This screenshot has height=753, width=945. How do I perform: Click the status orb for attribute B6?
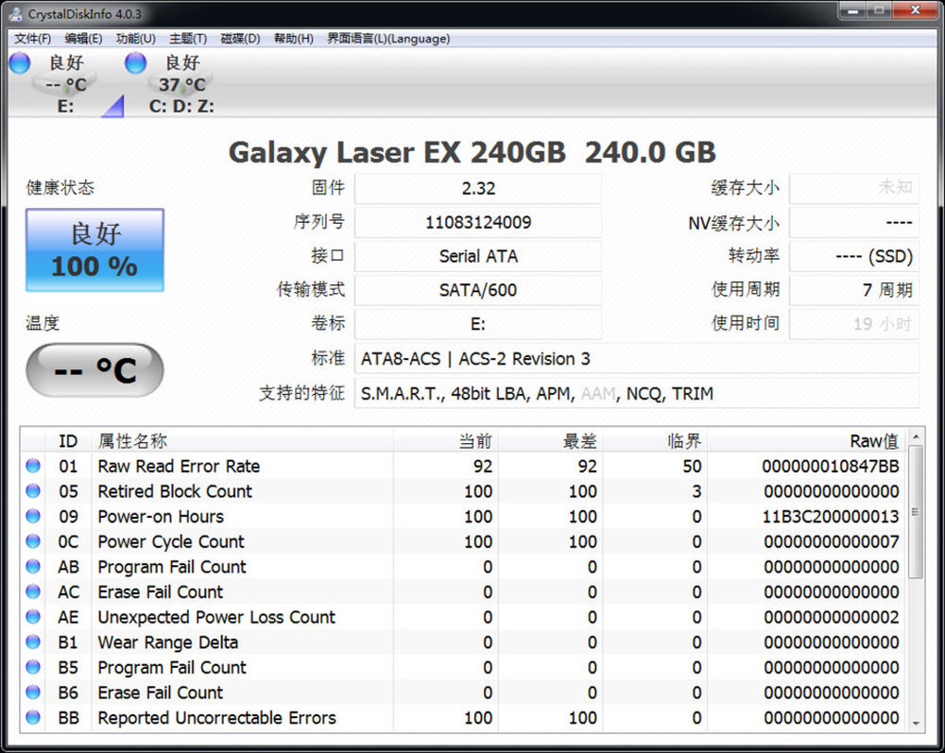33,693
